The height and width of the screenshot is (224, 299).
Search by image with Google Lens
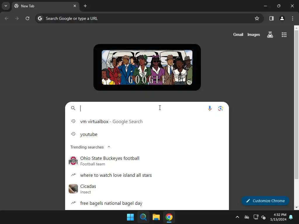click(x=220, y=108)
